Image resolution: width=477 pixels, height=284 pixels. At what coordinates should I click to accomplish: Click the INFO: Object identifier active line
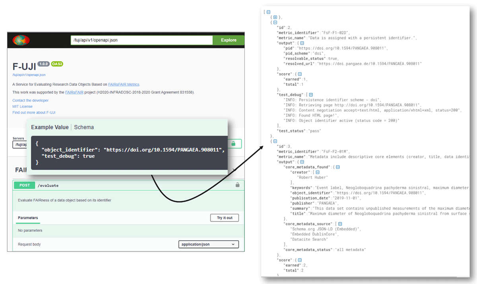tap(341, 120)
